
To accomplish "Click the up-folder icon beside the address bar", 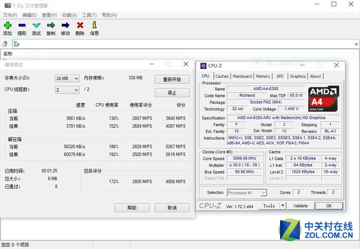I will pos(6,43).
